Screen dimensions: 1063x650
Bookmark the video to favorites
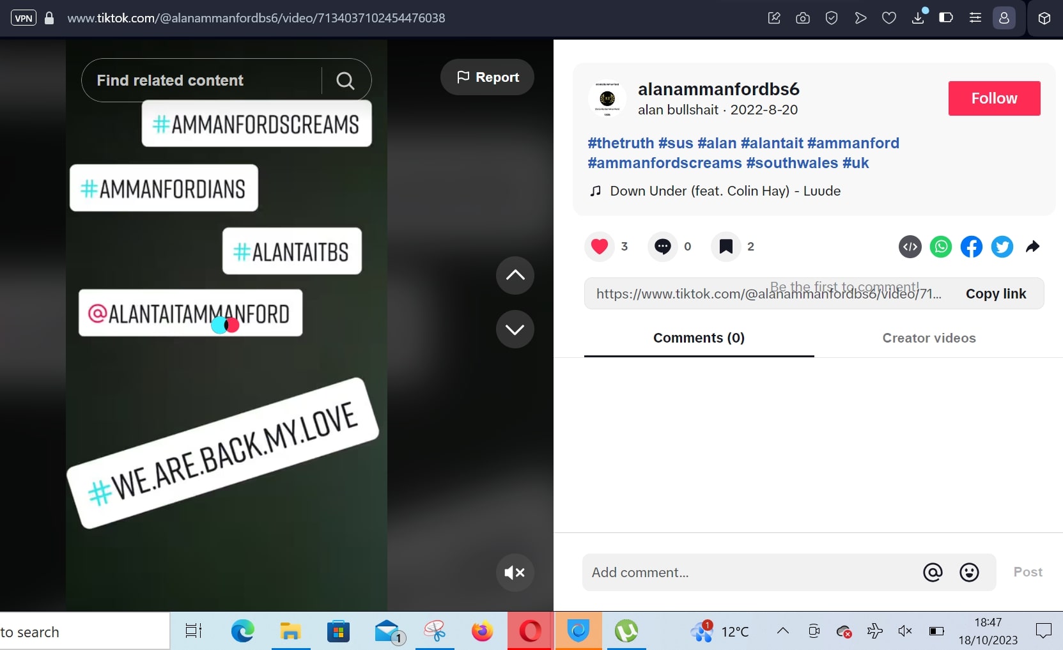[725, 247]
